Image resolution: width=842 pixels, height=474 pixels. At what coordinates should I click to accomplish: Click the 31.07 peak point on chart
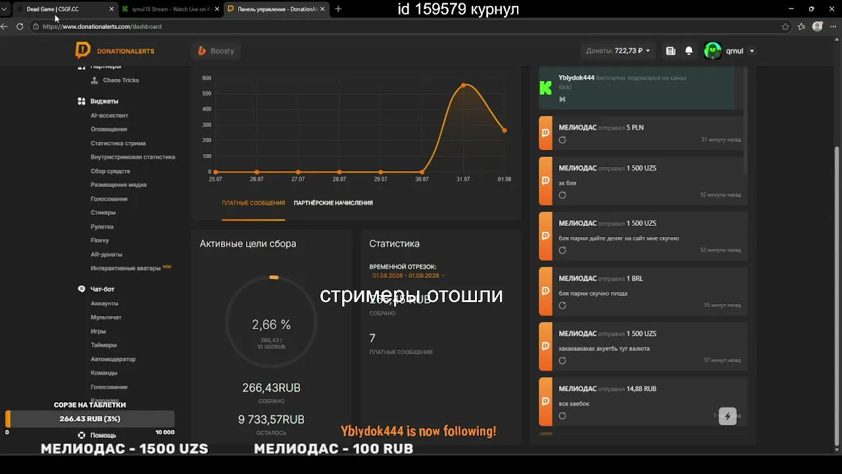pyautogui.click(x=463, y=86)
